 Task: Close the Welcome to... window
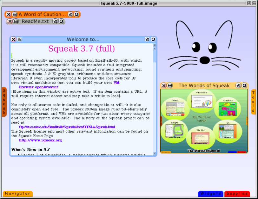click(13, 39)
